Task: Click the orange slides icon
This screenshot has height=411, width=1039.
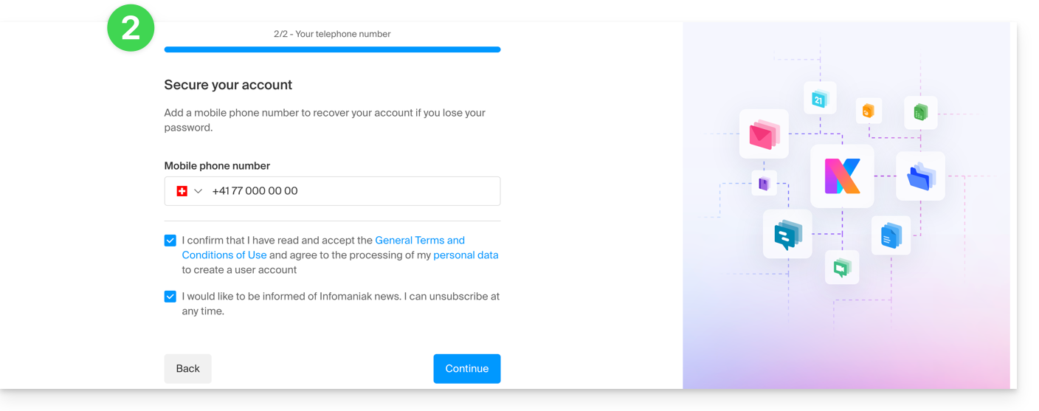Action: pos(869,111)
